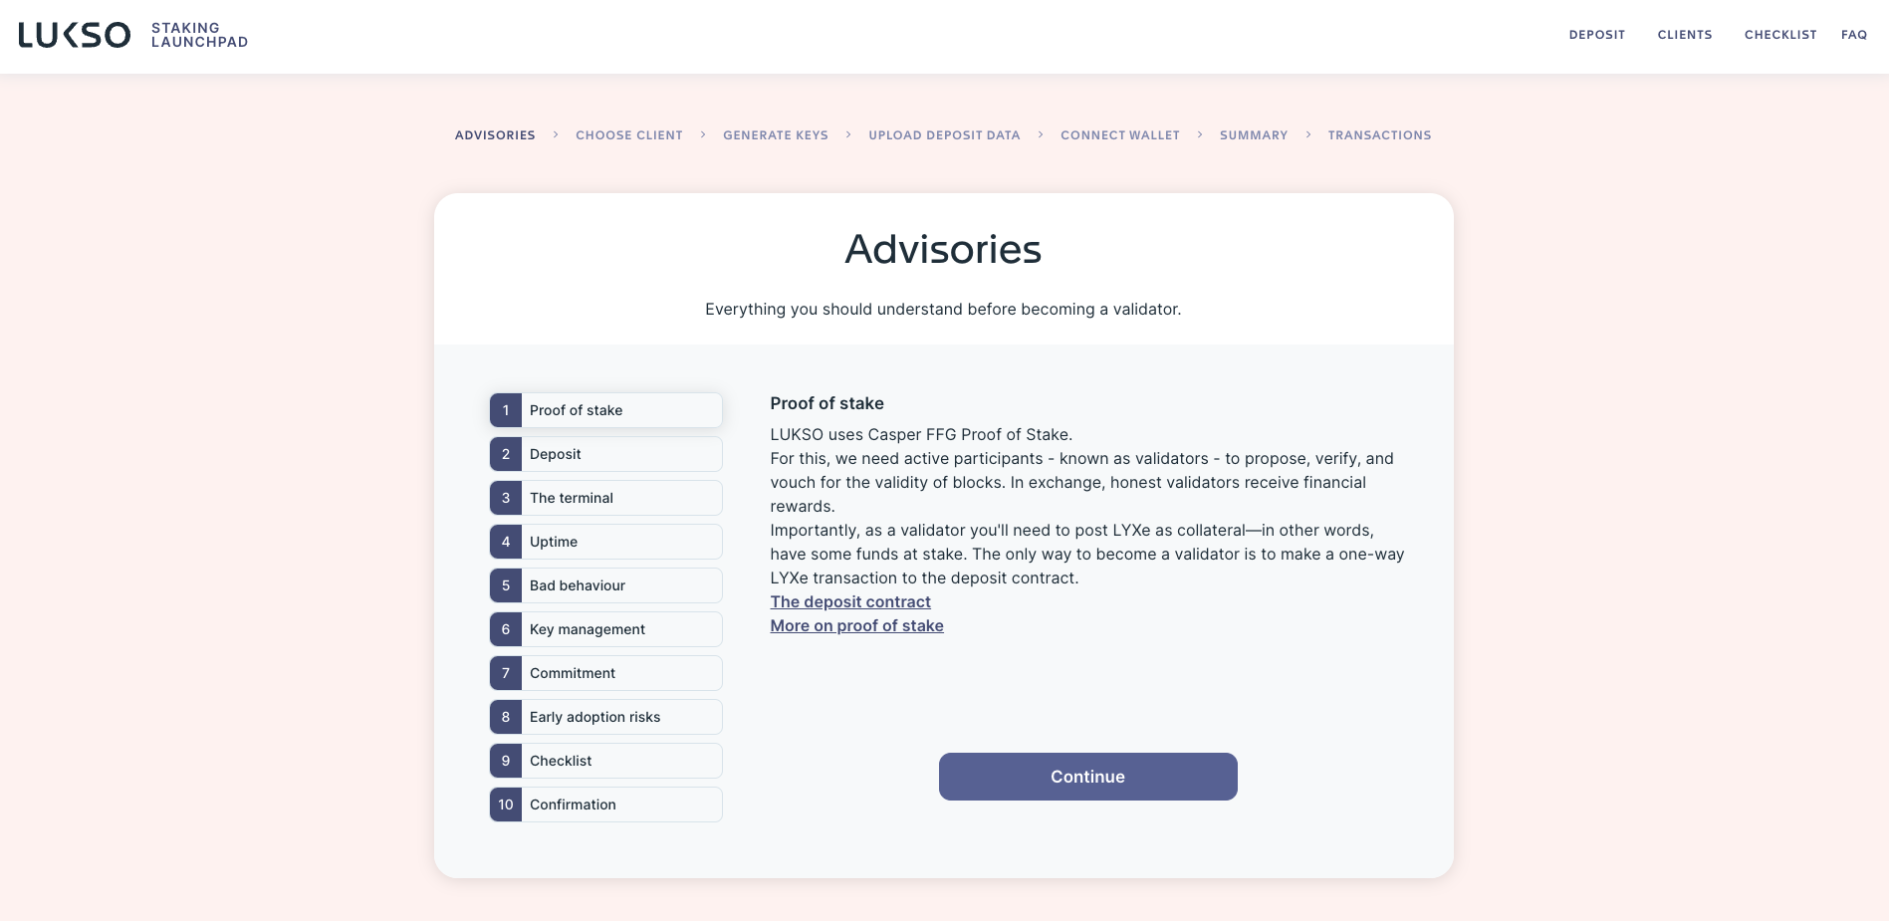Open the CHECKLIST nav link
The width and height of the screenshot is (1889, 921).
pyautogui.click(x=1780, y=35)
